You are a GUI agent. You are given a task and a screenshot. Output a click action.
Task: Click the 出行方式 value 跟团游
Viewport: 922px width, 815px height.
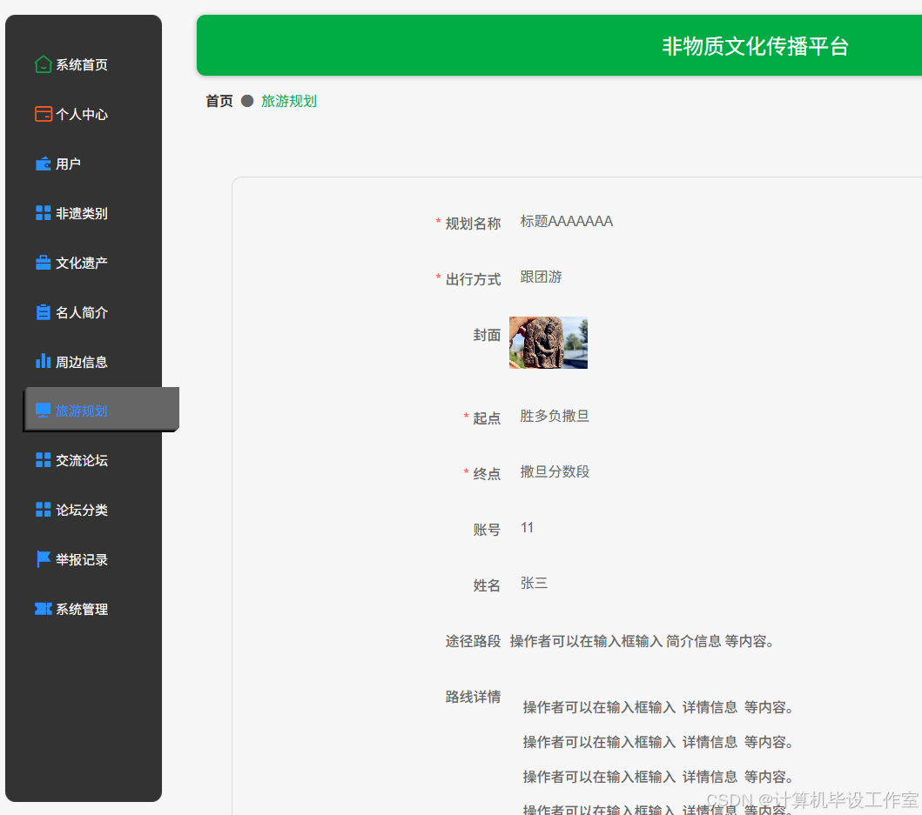(541, 277)
